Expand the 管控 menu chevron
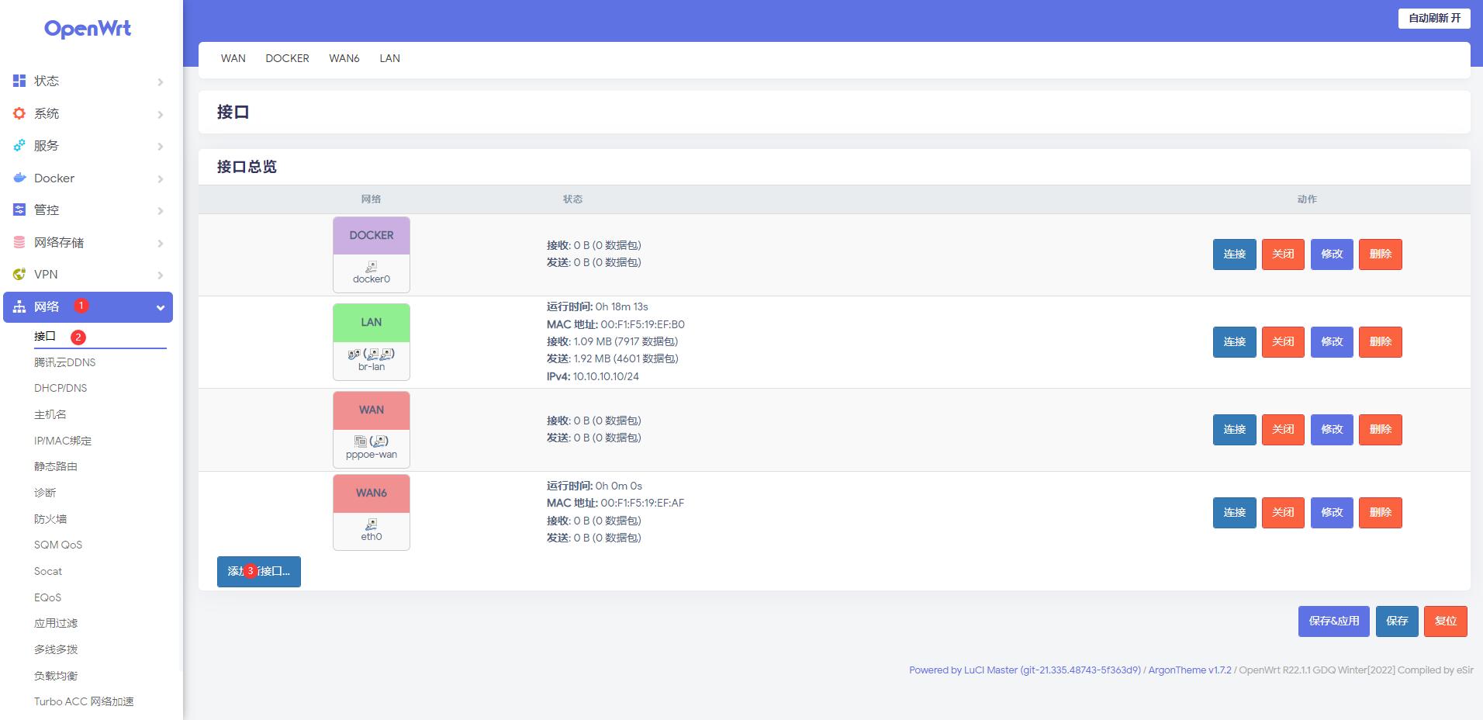 (161, 210)
